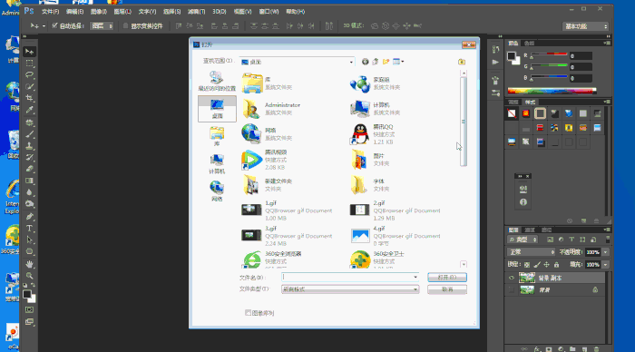Screen dimensions: 635x352
Task: Click the color spectrum ramp bar
Action: point(552,91)
